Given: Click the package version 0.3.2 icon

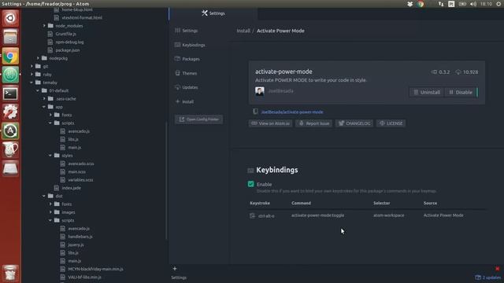Looking at the screenshot, I should tap(434, 72).
